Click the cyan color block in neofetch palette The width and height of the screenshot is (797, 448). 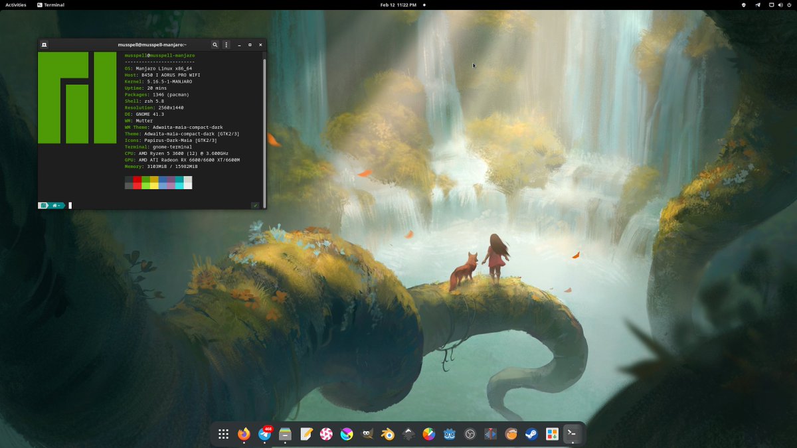tap(179, 183)
